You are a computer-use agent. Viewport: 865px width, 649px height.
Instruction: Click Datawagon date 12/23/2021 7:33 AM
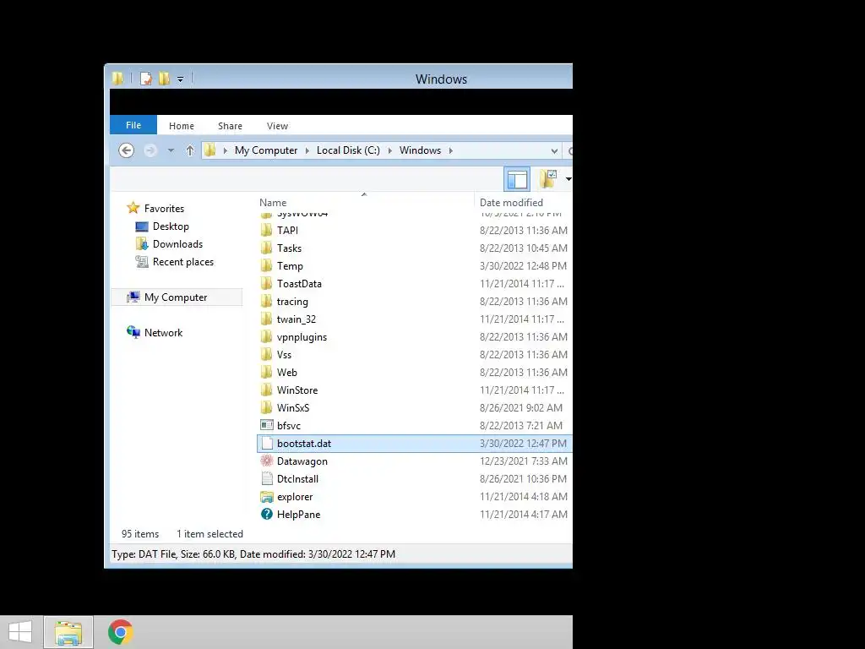[x=523, y=461]
